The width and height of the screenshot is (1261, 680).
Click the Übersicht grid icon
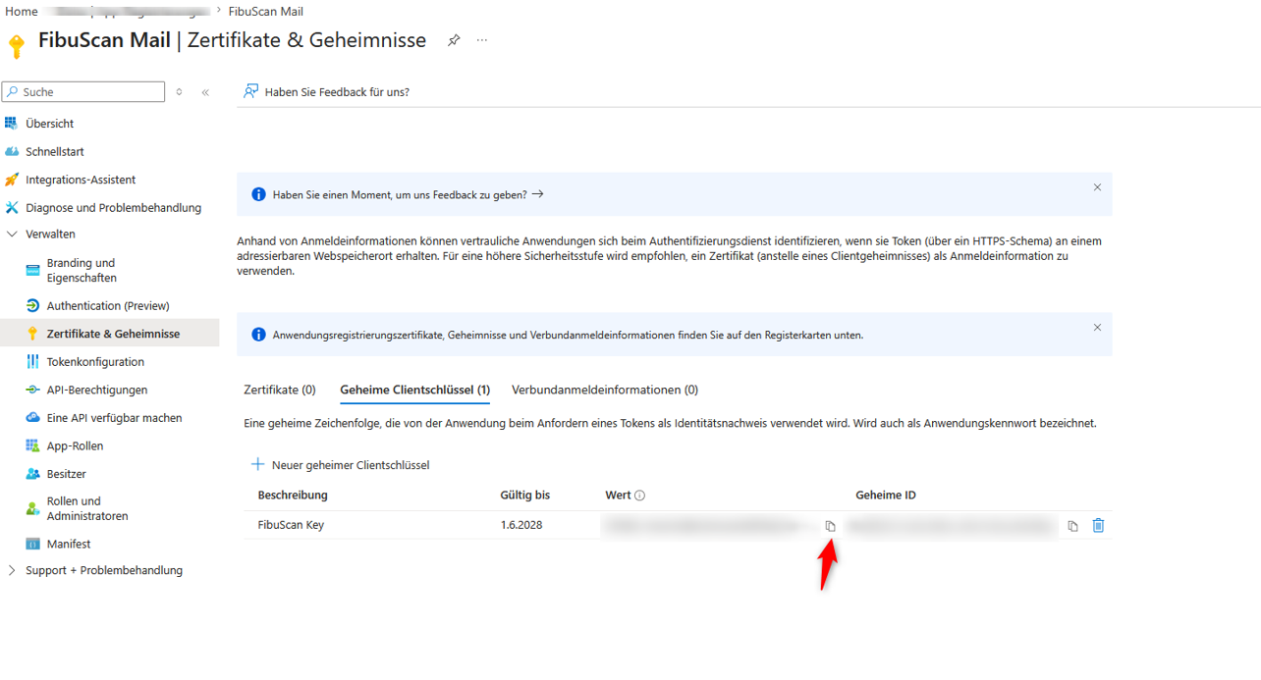12,124
